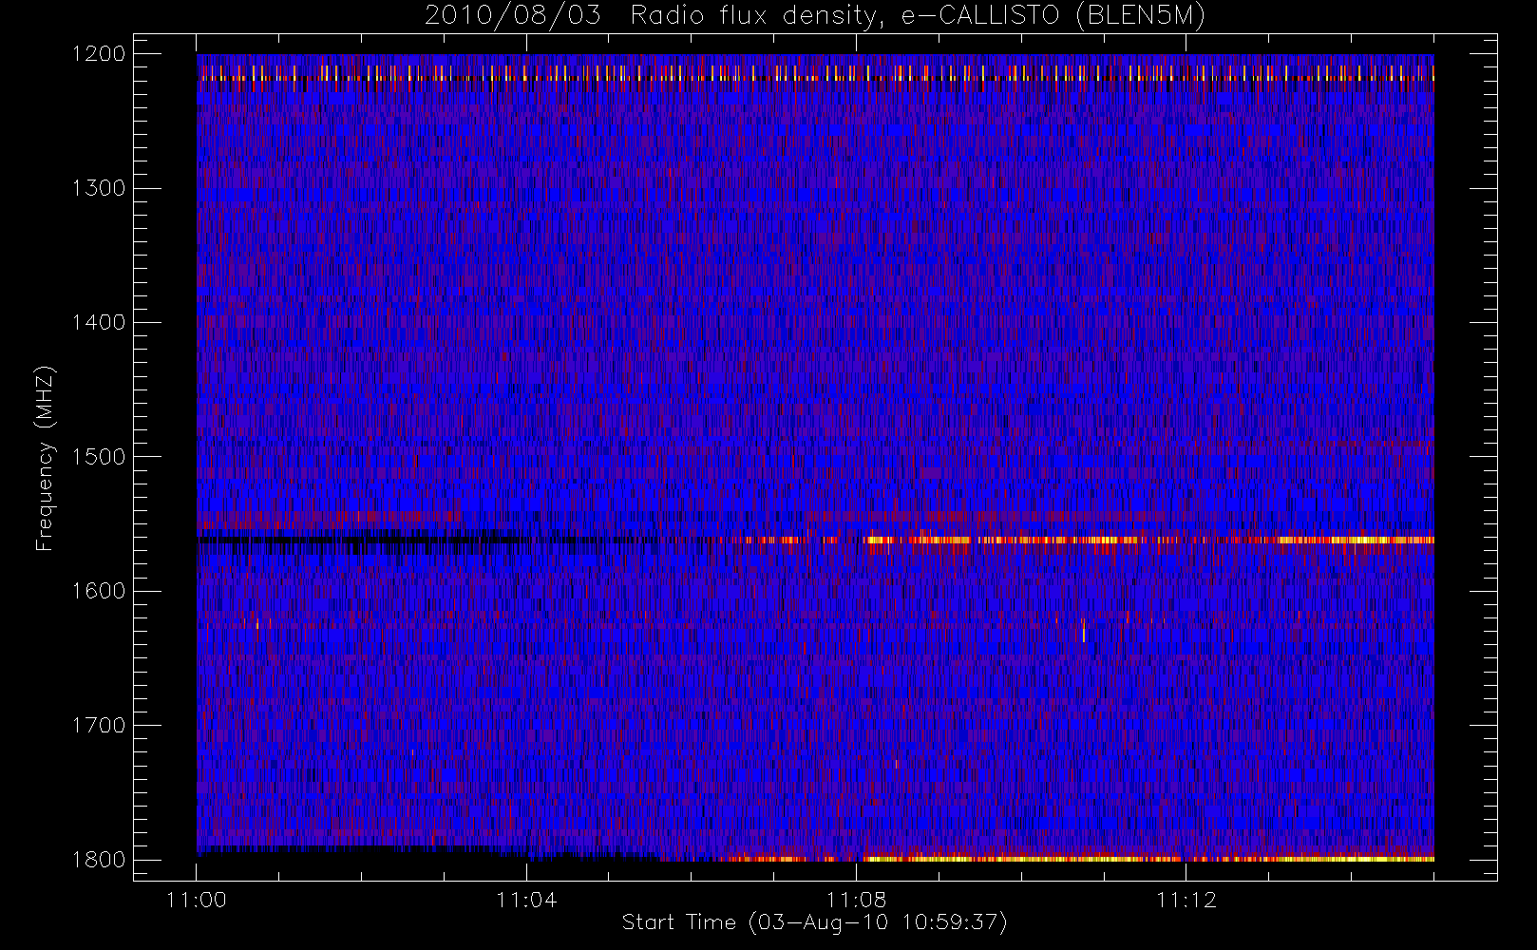1537x950 pixels.
Task: Click the 11:04 time tick label
Action: (526, 900)
